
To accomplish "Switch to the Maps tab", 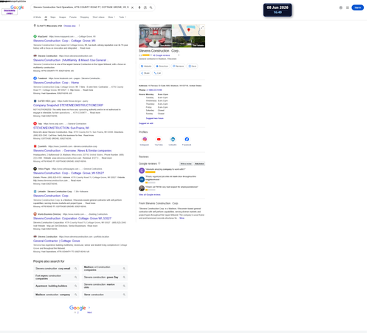I will [53, 17].
